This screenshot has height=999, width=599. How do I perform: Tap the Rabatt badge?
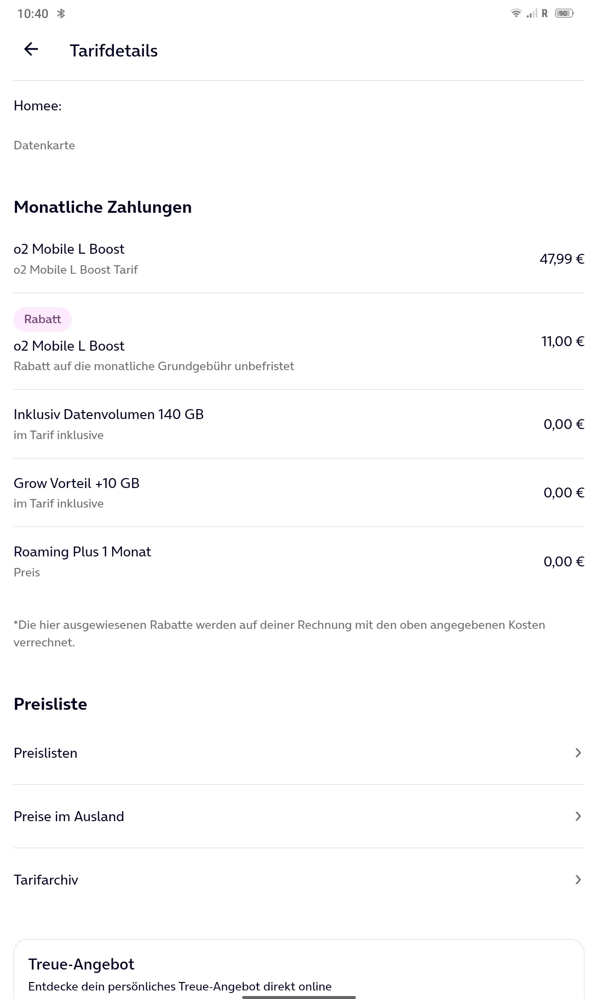42,319
